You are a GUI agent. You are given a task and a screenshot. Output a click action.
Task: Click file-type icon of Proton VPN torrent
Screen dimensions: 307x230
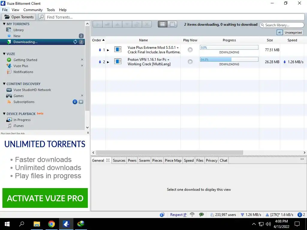(118, 62)
